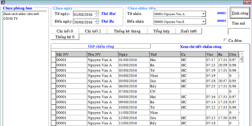Viewport: 252px width, 126px height.
Task: Click the Vào column header
Action: tap(212, 54)
